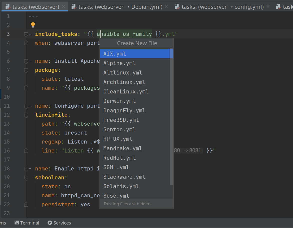Click the regexp key on line 15
Viewport: 293px width, 228px height.
tap(51, 142)
